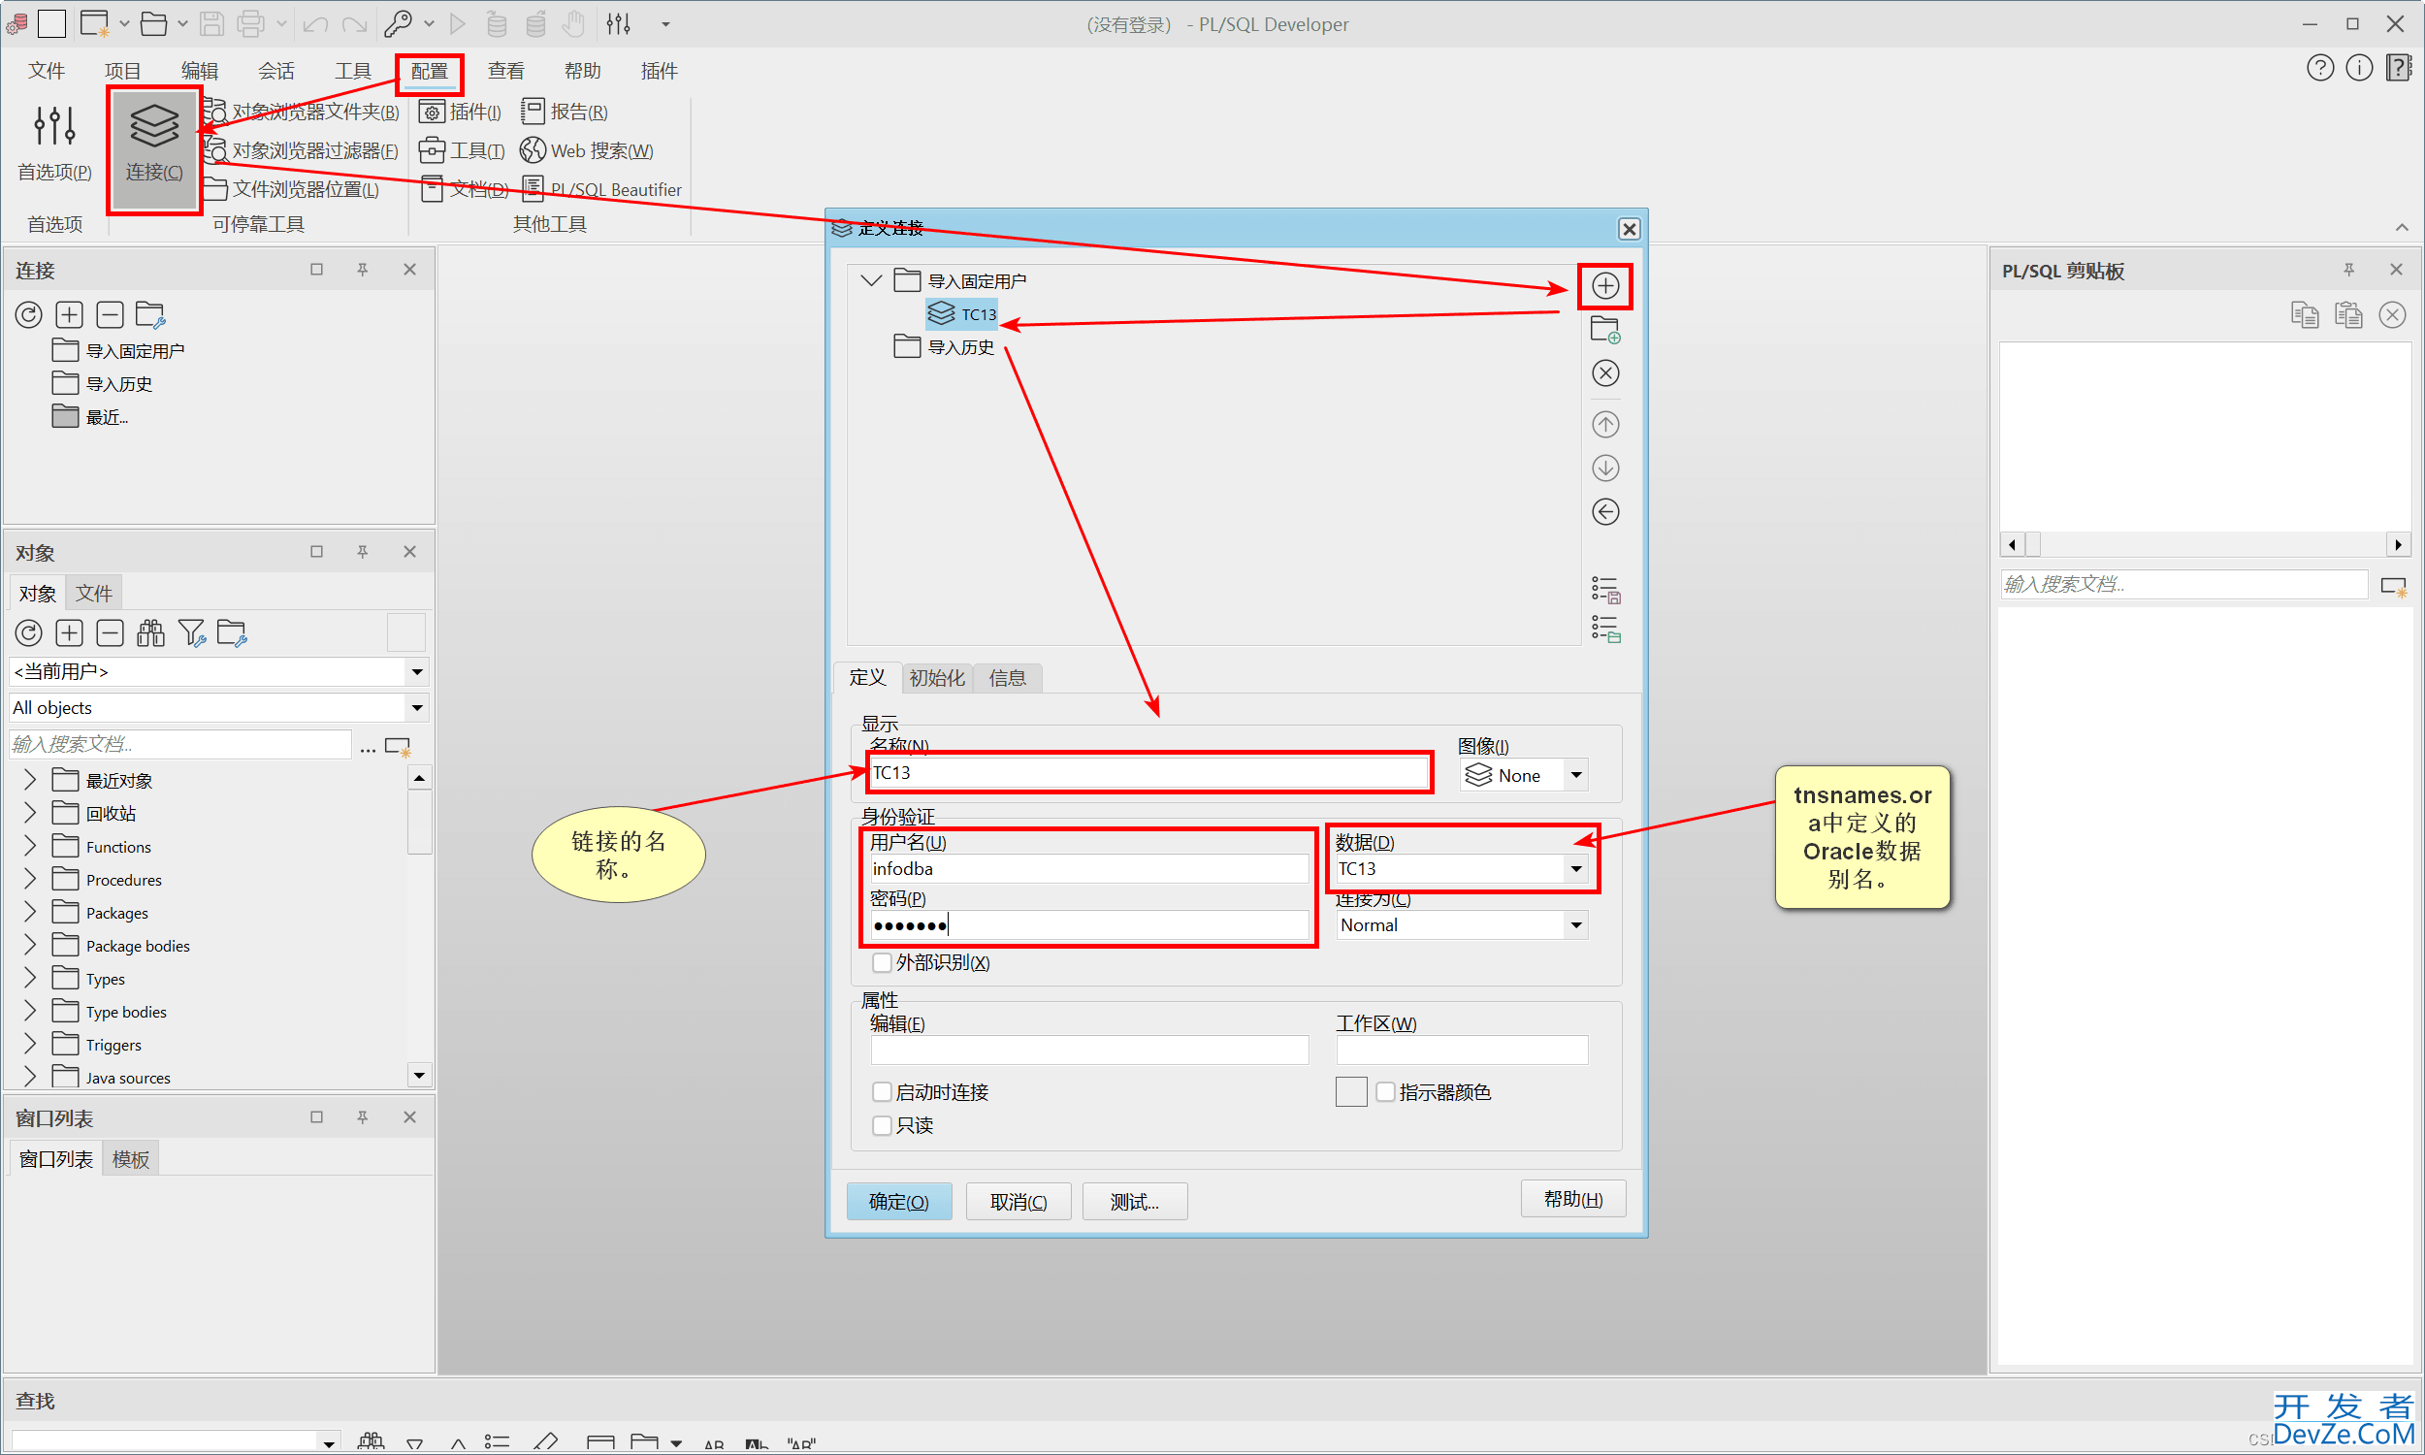Refresh the Connections panel list
Screen dimensions: 2425x1455
tap(28, 314)
